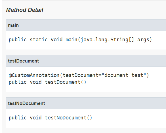Click the word Detail in heading

(x=35, y=10)
